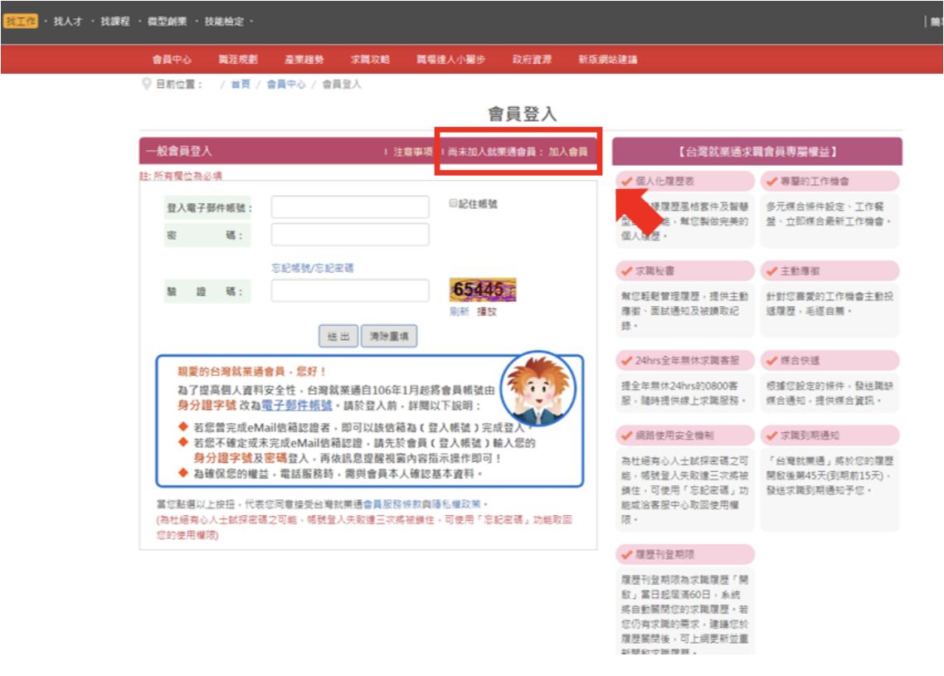Click the 【台灣就業通求職會員專屬權益】 panel title
Image resolution: width=944 pixels, height=676 pixels.
[757, 152]
